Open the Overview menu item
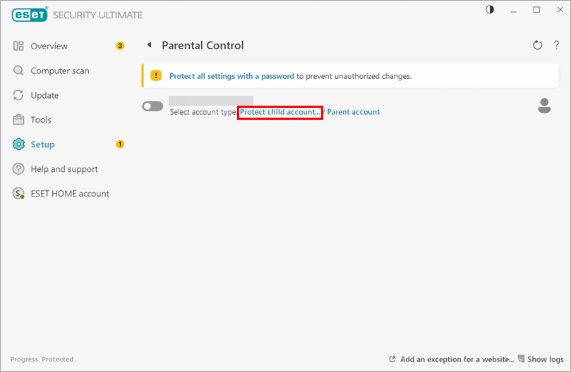 49,46
